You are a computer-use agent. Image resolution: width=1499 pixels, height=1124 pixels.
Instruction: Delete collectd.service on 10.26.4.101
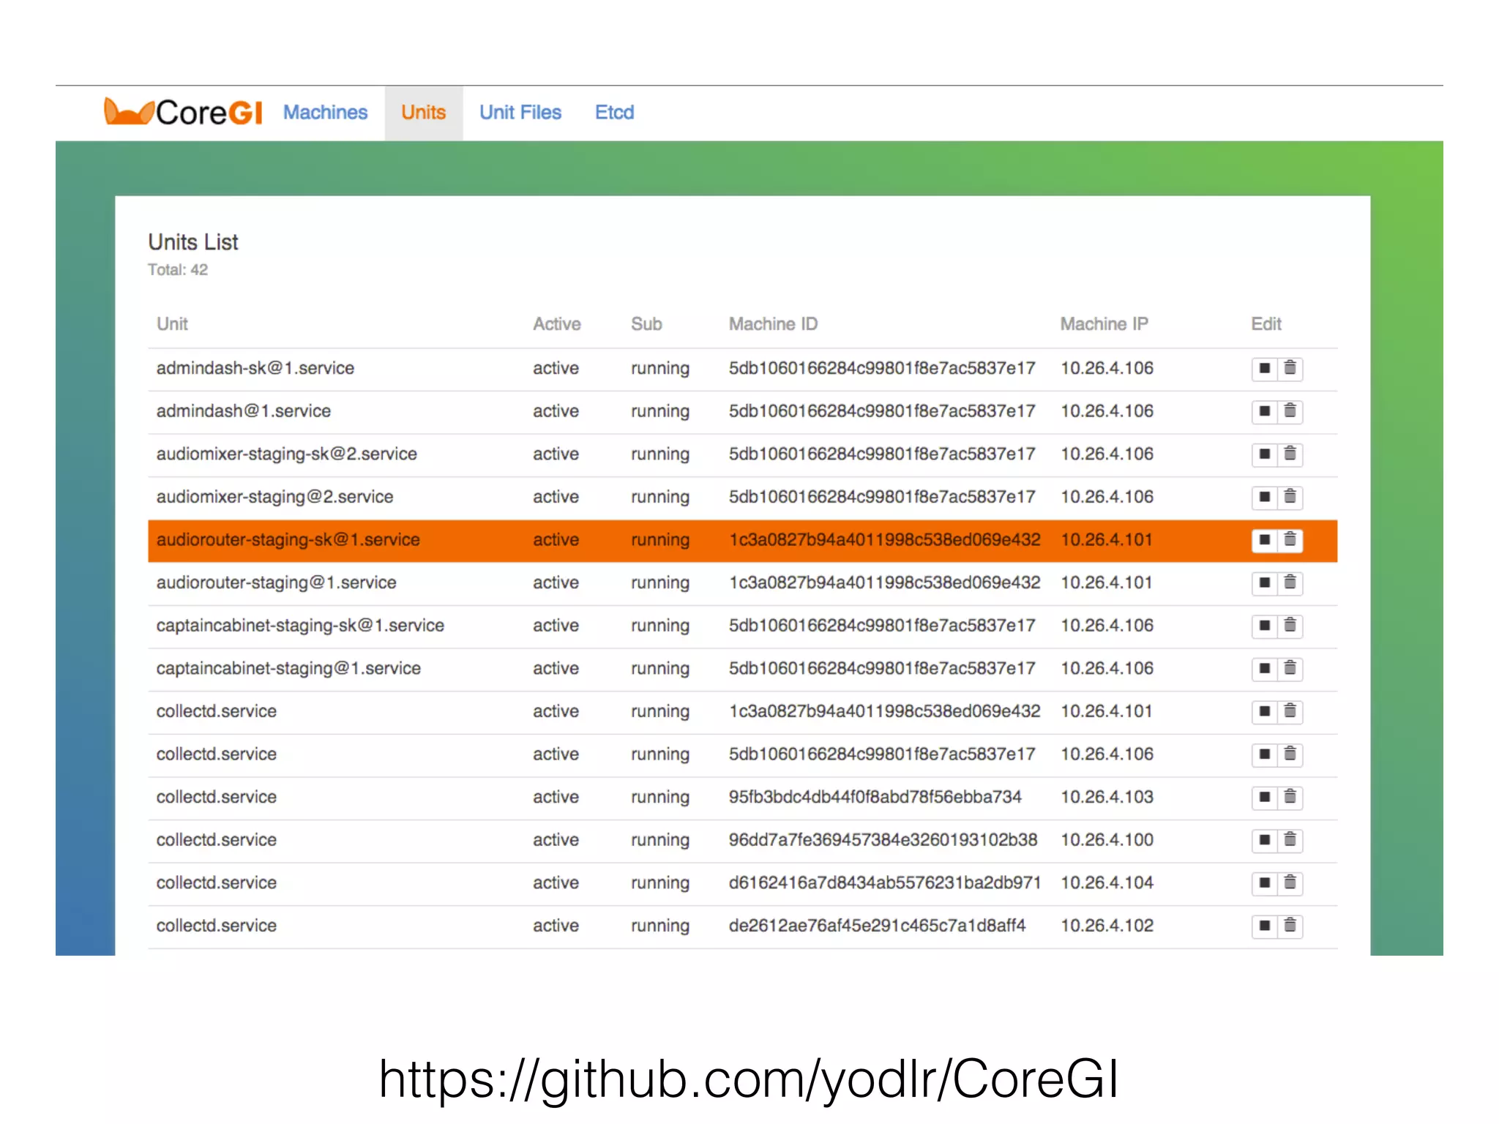pos(1290,711)
